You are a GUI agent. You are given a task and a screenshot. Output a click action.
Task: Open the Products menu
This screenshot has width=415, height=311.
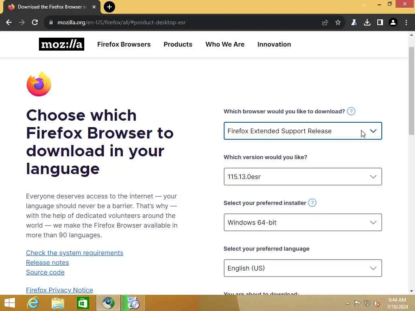178,44
